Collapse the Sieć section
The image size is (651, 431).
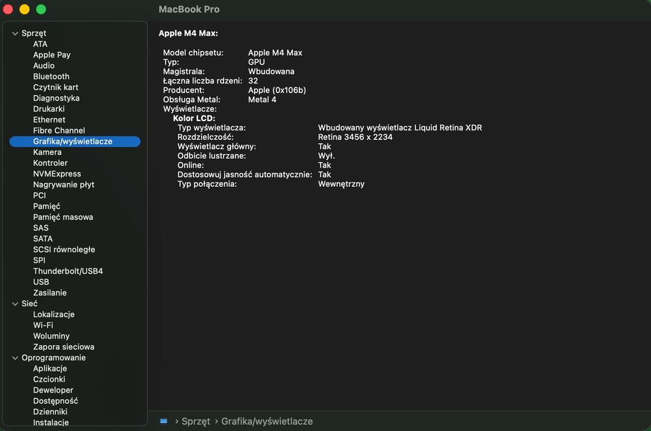tap(15, 303)
